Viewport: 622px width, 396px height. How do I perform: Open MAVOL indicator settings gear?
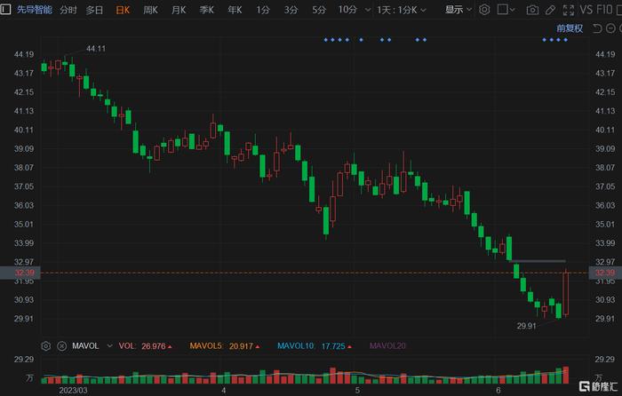point(46,346)
